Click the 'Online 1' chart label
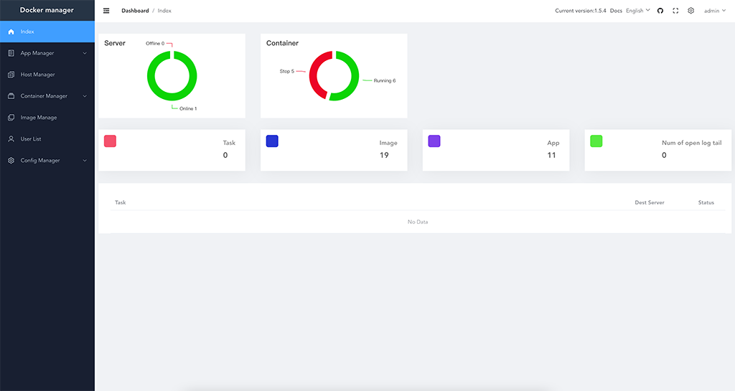This screenshot has width=735, height=391. click(188, 108)
